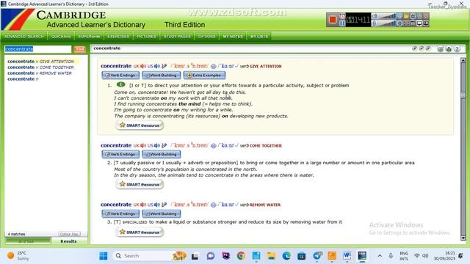Show hidden system tray icons chevron
This screenshot has height=264, width=470.
coord(380,256)
